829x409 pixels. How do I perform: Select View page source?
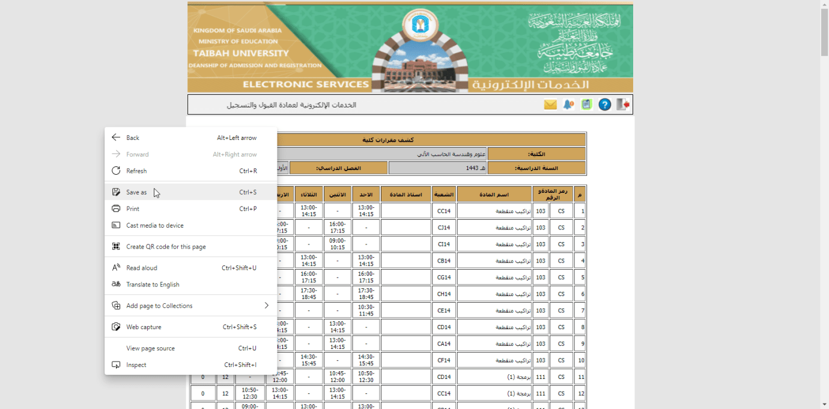(191, 348)
